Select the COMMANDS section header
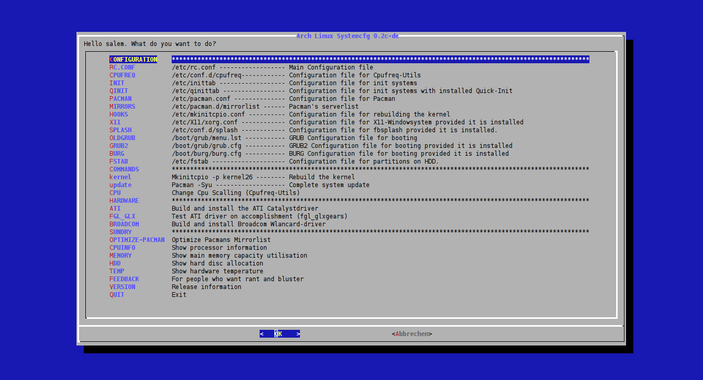703x380 pixels. click(x=124, y=169)
